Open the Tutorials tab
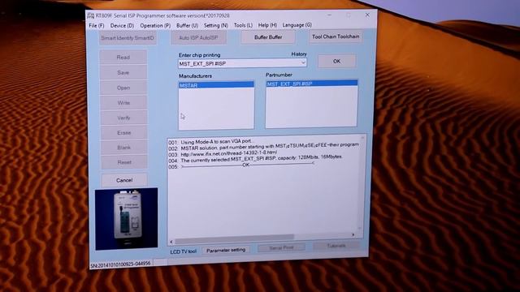 [336, 246]
